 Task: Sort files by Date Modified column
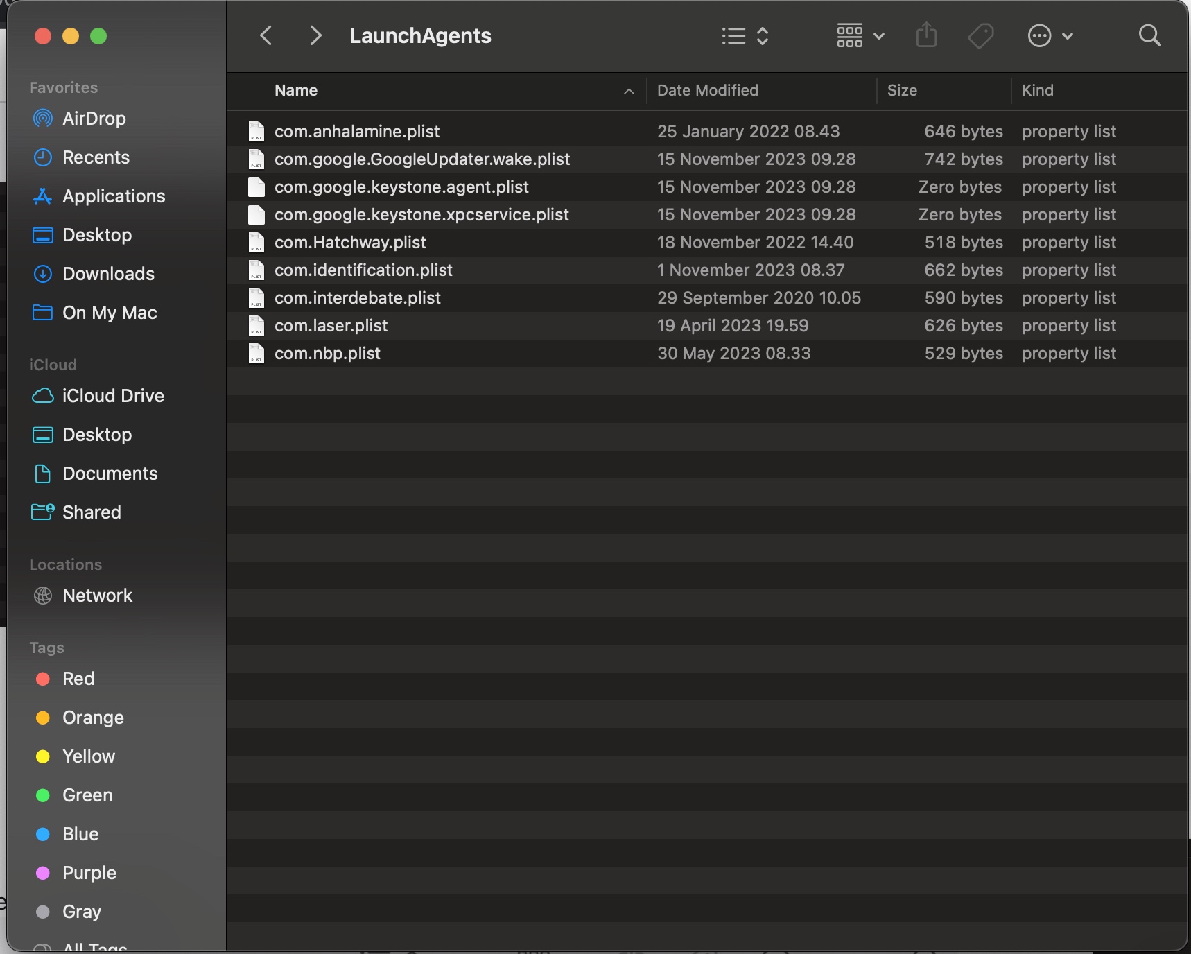(x=708, y=90)
